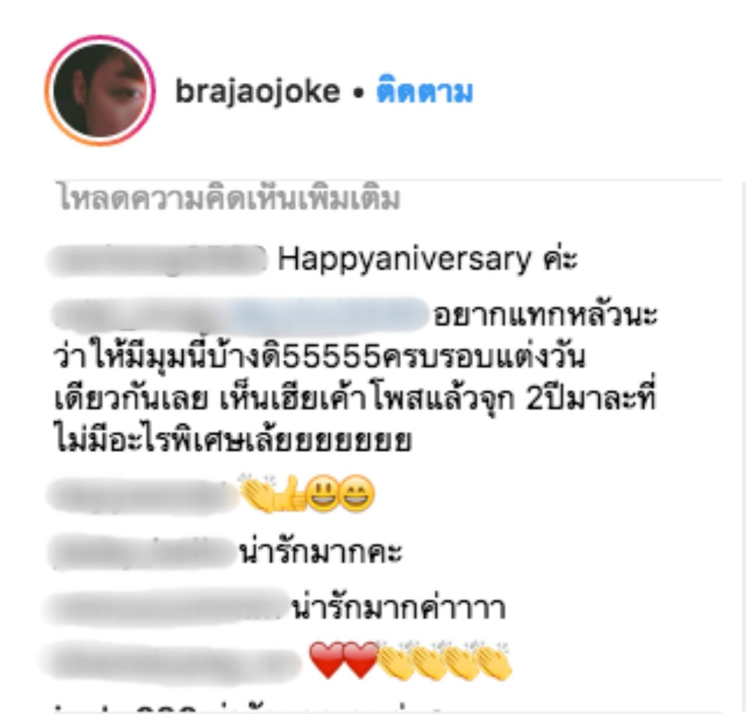747x714 pixels.
Task: Select the Happyaniversary ค่ะ comment text
Action: (428, 259)
